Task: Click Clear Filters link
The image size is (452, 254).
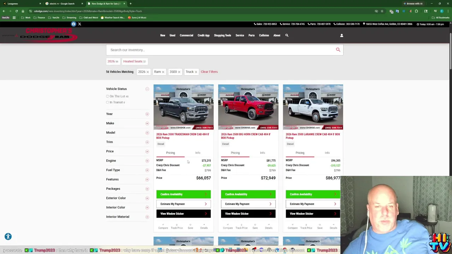Action: point(209,72)
